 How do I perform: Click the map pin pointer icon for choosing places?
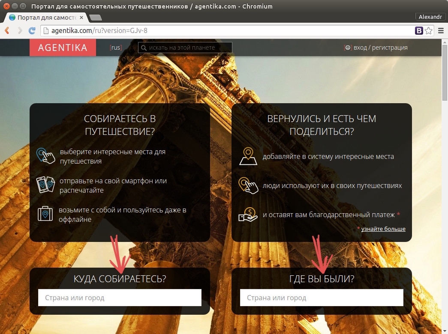[46, 156]
